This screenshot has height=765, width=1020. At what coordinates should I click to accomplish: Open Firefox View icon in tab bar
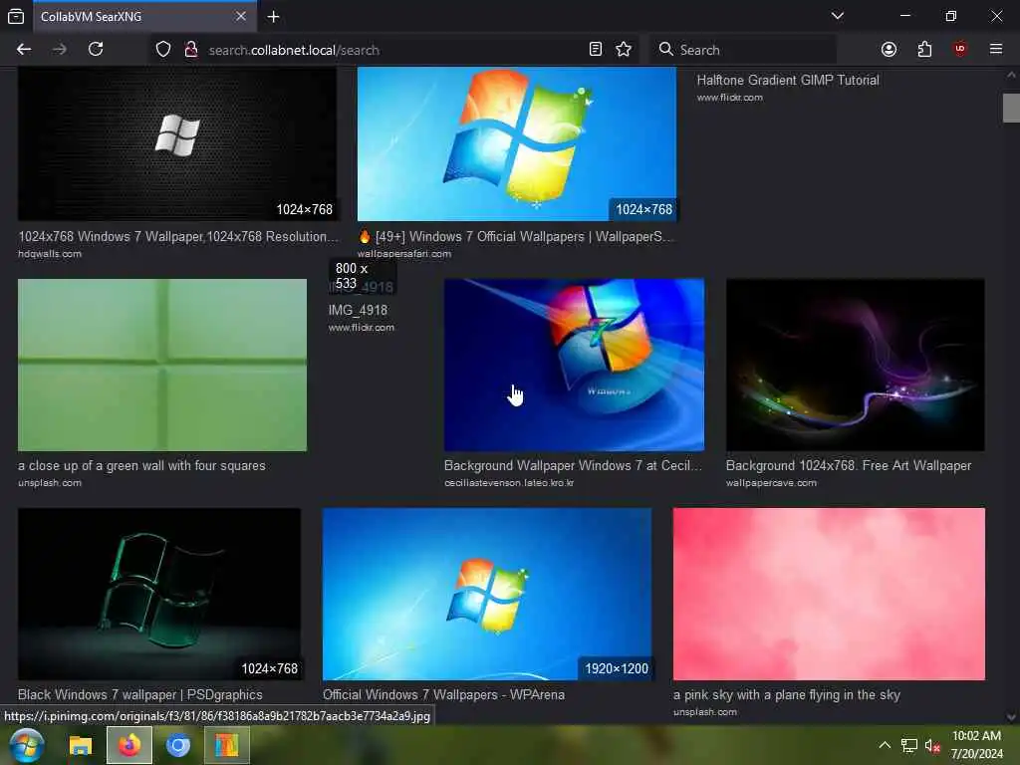click(16, 16)
